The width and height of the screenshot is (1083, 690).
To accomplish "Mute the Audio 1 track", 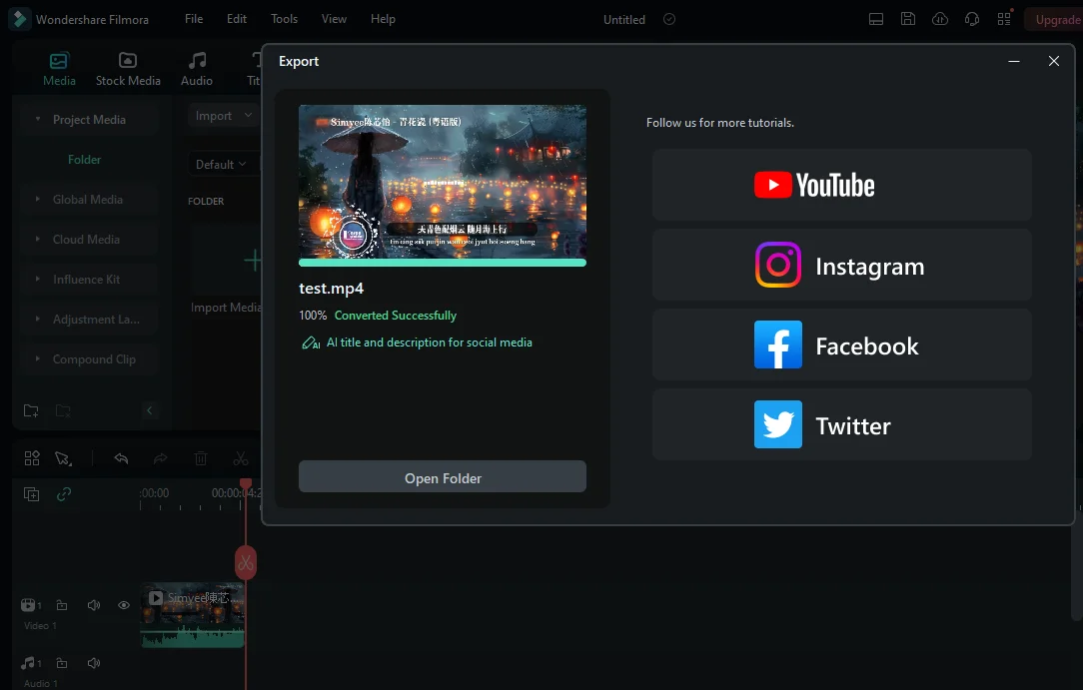I will tap(94, 663).
